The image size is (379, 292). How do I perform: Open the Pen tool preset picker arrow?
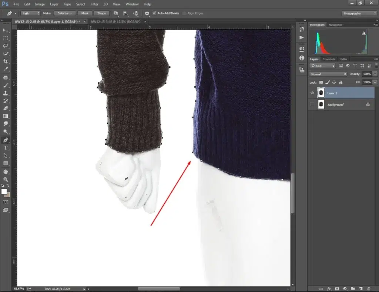click(16, 14)
